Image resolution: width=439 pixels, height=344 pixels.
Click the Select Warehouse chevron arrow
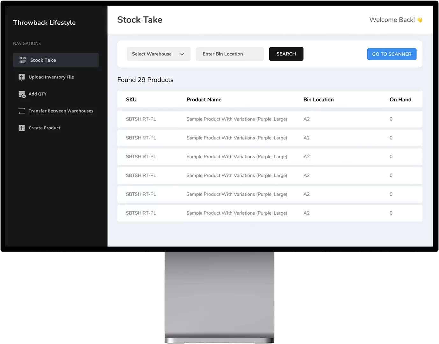coord(182,54)
